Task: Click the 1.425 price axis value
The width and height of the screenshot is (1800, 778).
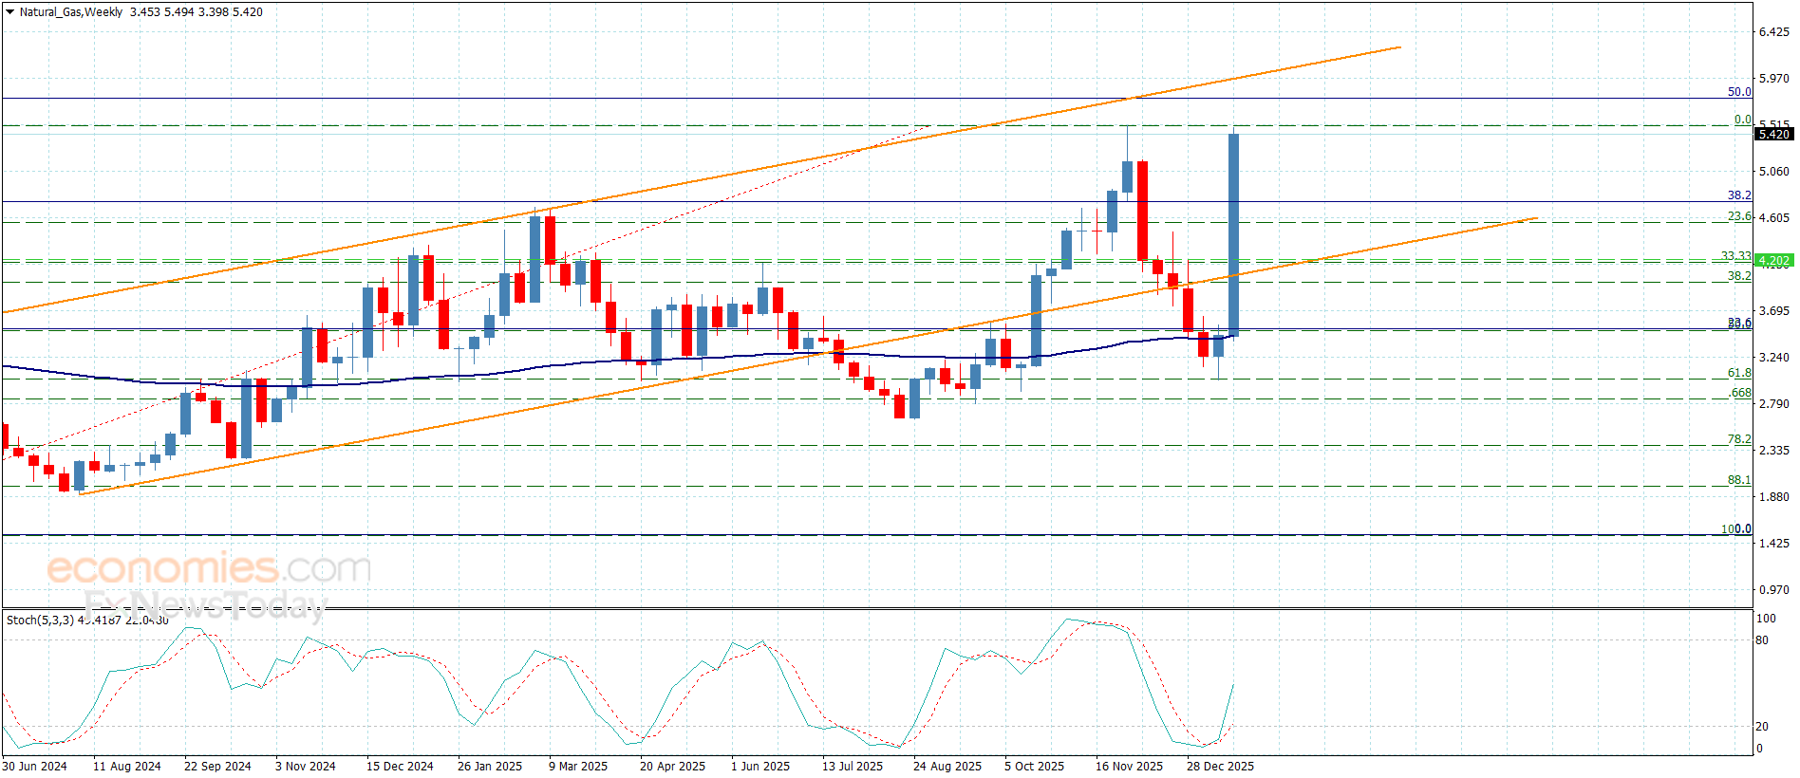Action: tap(1774, 544)
